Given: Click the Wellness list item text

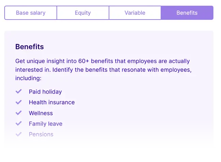Looking at the screenshot, I should pos(41,113).
